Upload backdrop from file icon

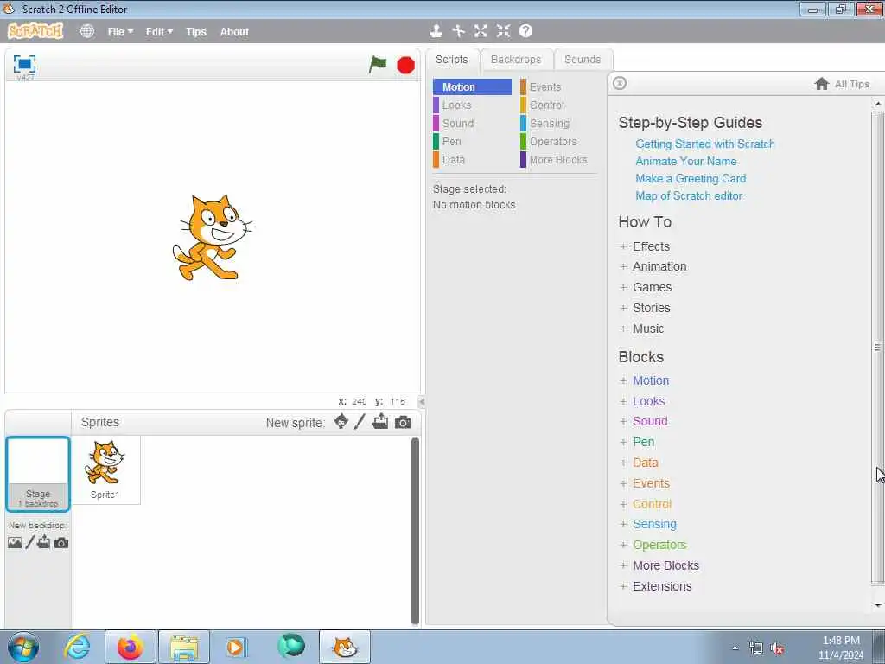(44, 543)
